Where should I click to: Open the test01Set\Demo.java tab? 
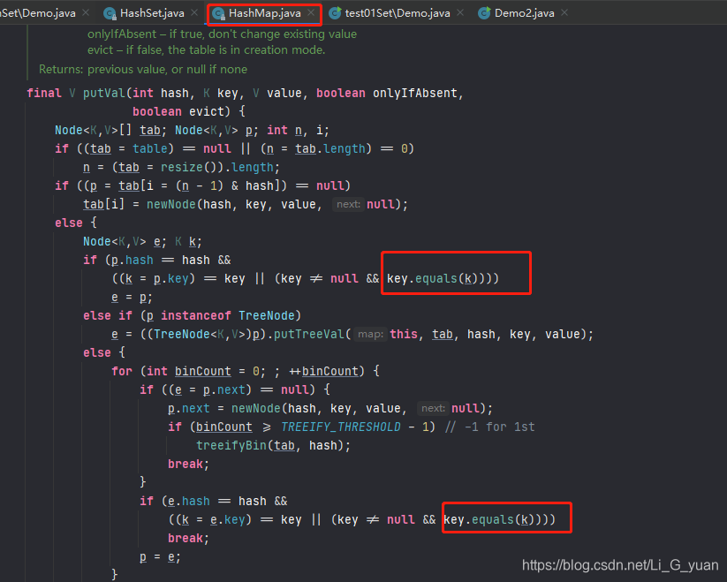click(x=397, y=13)
